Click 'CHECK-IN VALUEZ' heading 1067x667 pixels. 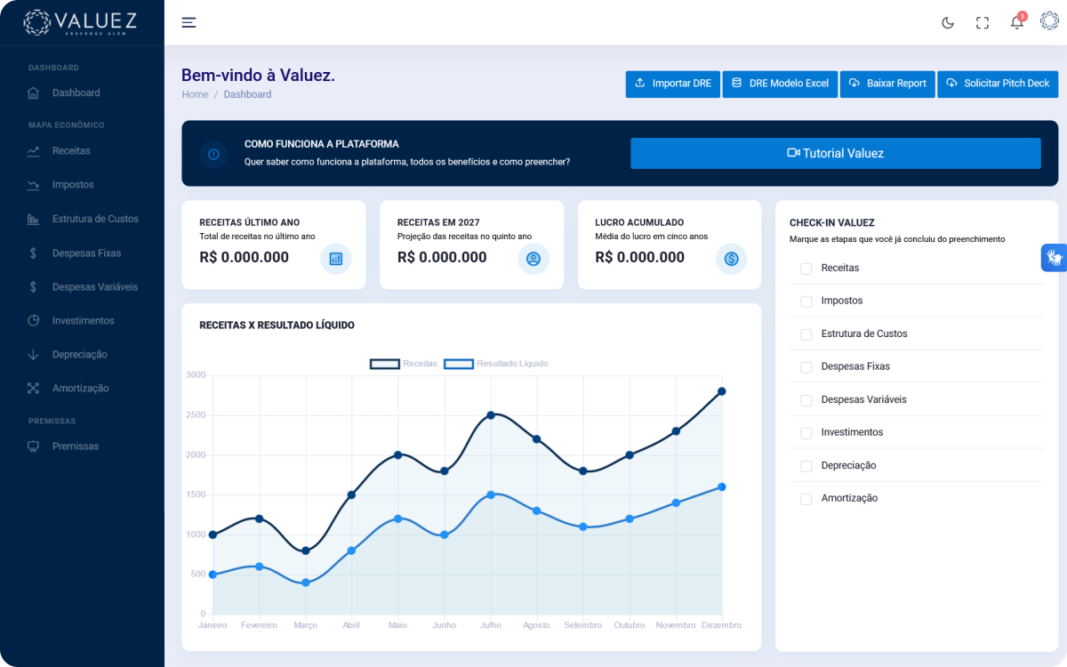(x=832, y=223)
